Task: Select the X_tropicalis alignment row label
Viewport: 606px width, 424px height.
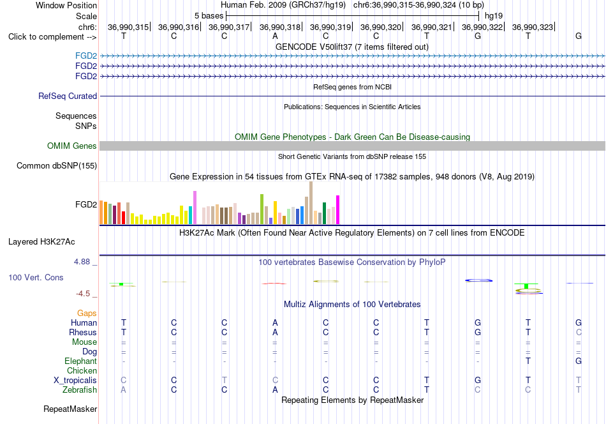Action: pos(75,381)
